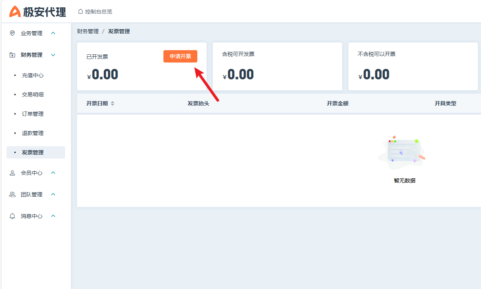Viewport: 481px width, 289px height.
Task: Click the 消息中心 bell icon
Action: 12,216
